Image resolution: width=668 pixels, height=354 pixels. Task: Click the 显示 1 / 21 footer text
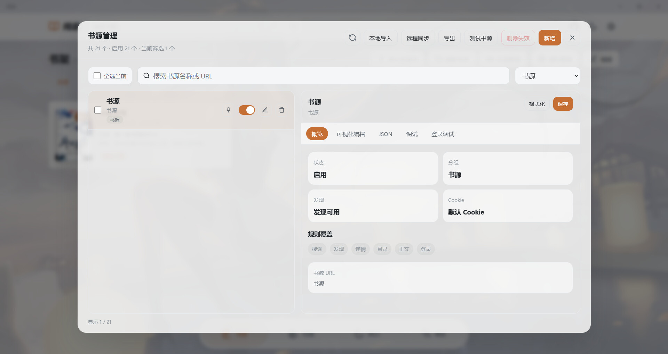100,322
